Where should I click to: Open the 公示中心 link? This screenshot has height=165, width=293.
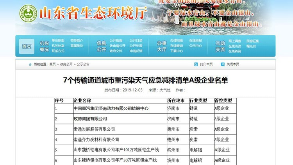pos(195,46)
